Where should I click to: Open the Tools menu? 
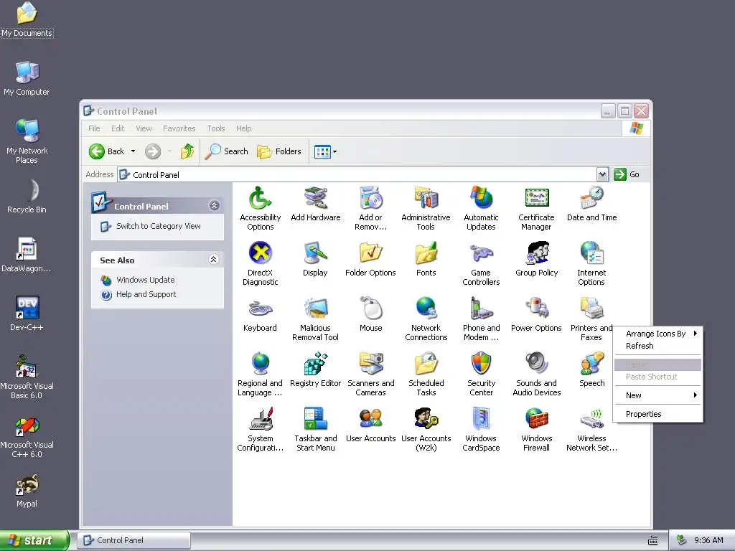click(216, 128)
